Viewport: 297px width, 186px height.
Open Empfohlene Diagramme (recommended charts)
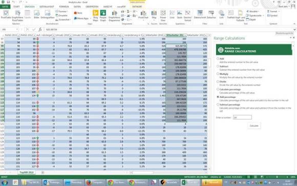point(114,16)
